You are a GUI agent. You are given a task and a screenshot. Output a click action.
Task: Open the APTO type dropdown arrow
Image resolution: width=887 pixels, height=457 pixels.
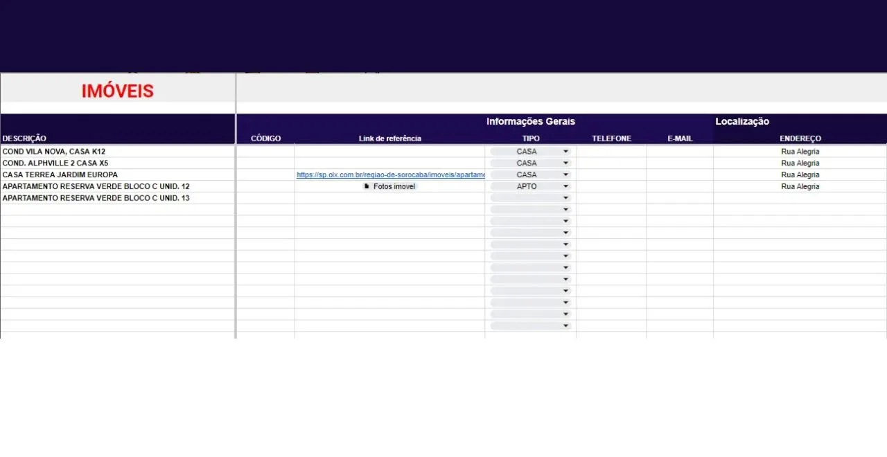[565, 186]
